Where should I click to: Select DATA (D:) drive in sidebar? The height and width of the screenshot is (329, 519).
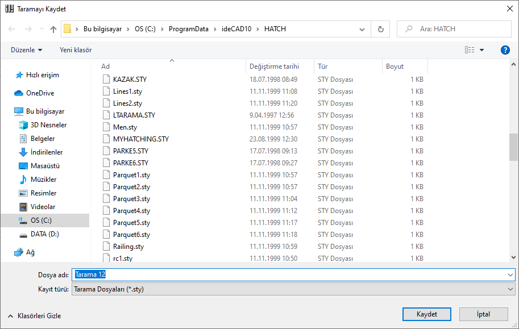(45, 234)
